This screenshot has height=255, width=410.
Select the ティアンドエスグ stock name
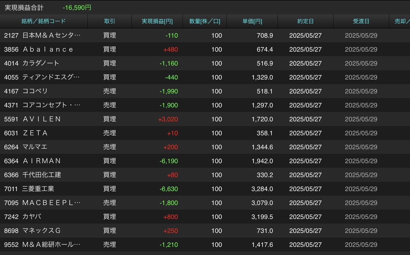tap(51, 77)
